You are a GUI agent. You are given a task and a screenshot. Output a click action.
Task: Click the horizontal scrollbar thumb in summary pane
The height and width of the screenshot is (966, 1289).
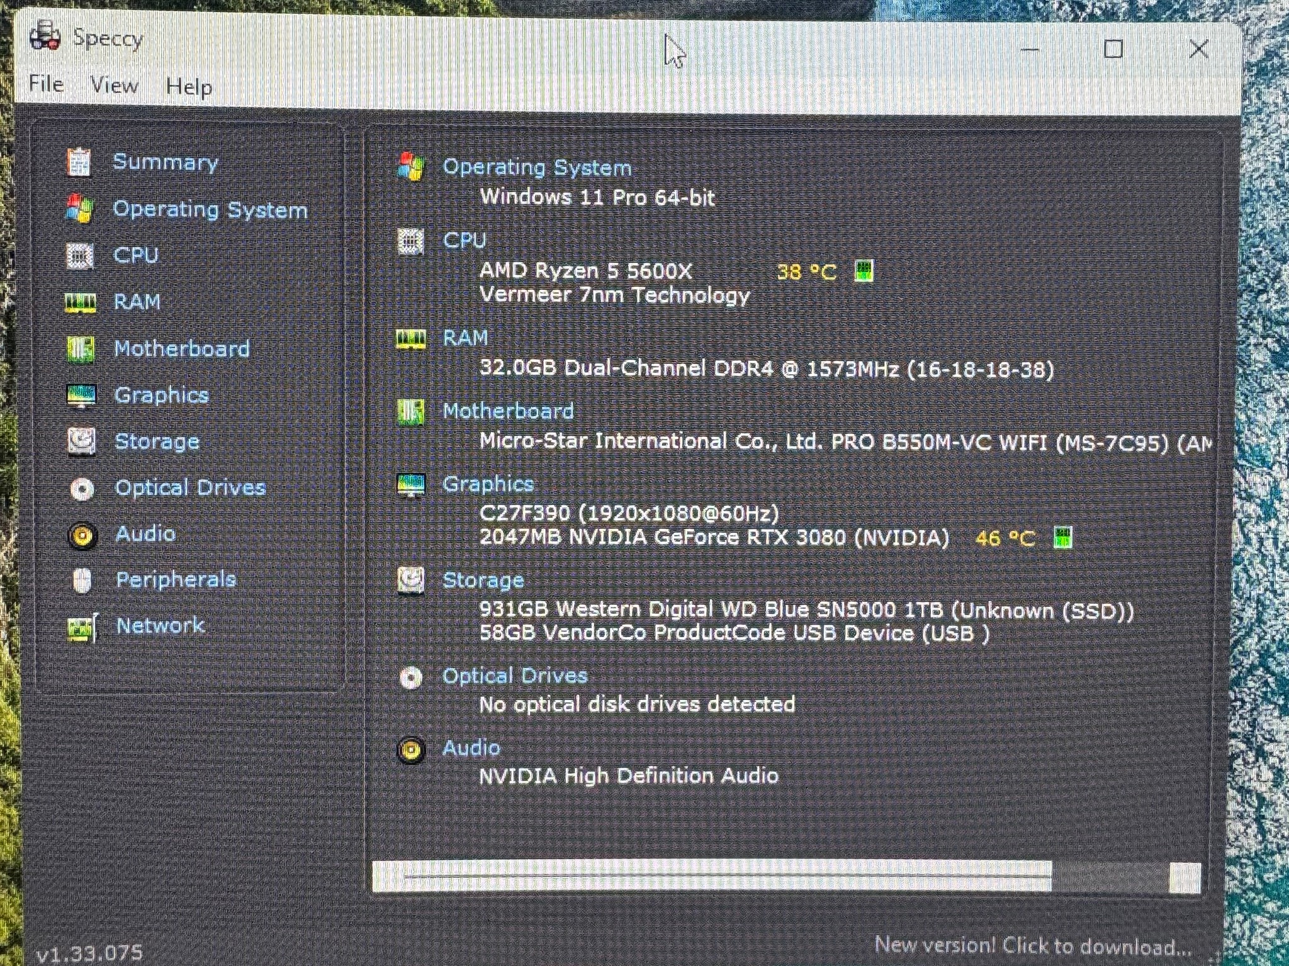[728, 876]
